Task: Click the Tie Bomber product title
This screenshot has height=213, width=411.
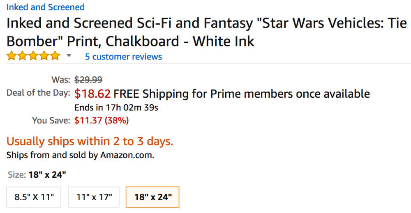Action: [205, 32]
